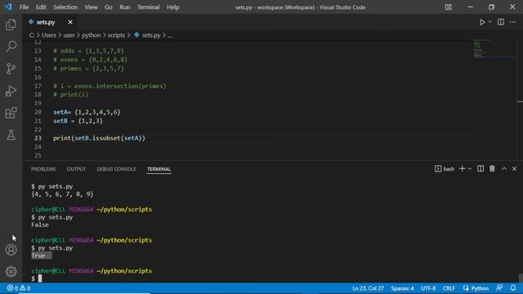Click Ln 23, Col 27 status entry
Screen dimensions: 523x294
pyautogui.click(x=368, y=288)
